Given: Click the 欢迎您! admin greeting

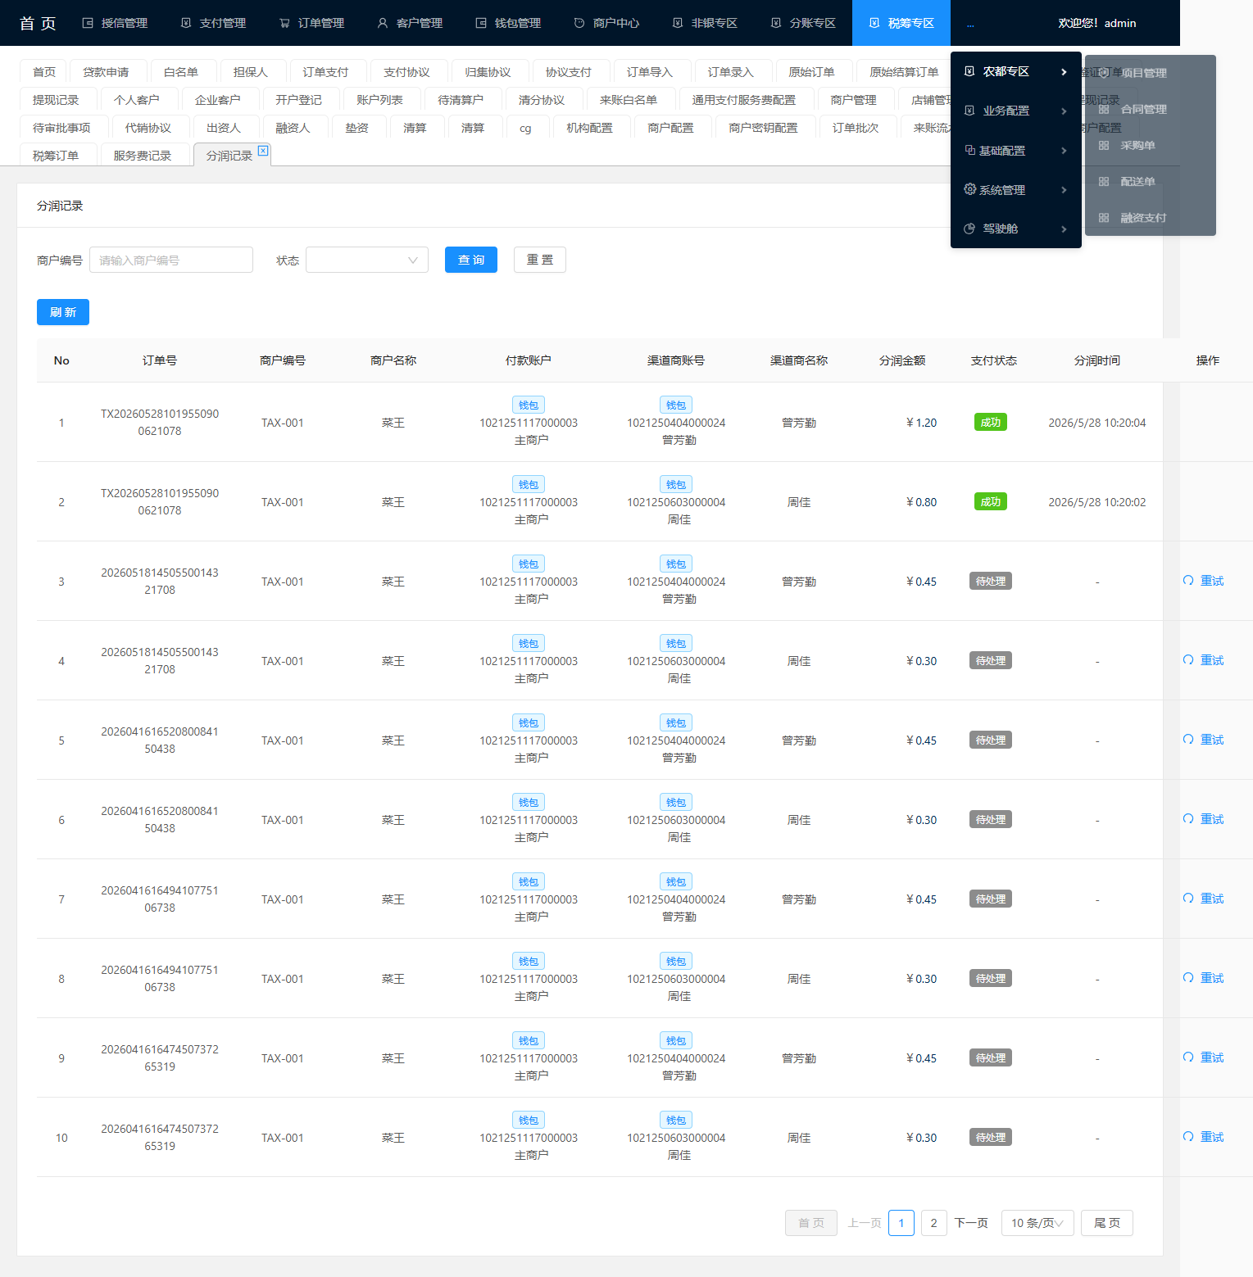Looking at the screenshot, I should click(x=1096, y=23).
